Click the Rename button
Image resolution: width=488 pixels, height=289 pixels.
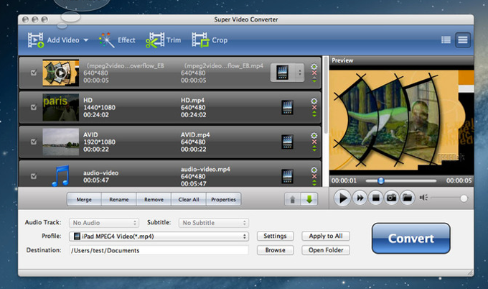[x=119, y=200]
